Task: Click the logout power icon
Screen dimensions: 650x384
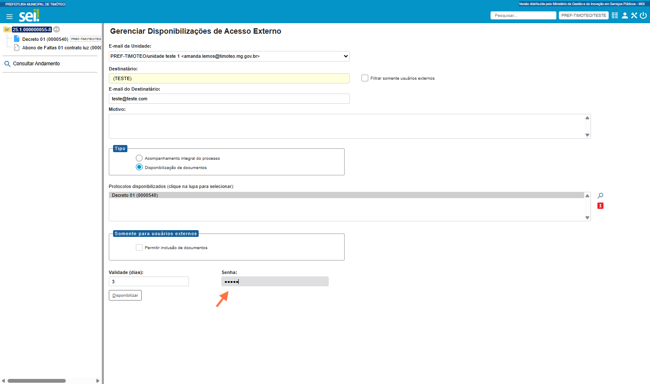Action: click(x=643, y=16)
